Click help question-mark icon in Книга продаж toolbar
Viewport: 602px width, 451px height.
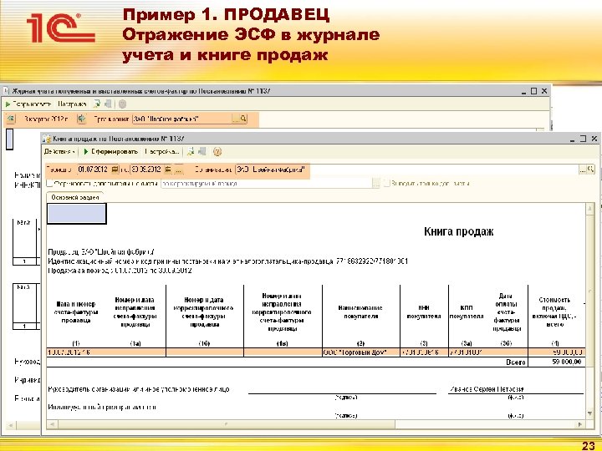pos(217,152)
